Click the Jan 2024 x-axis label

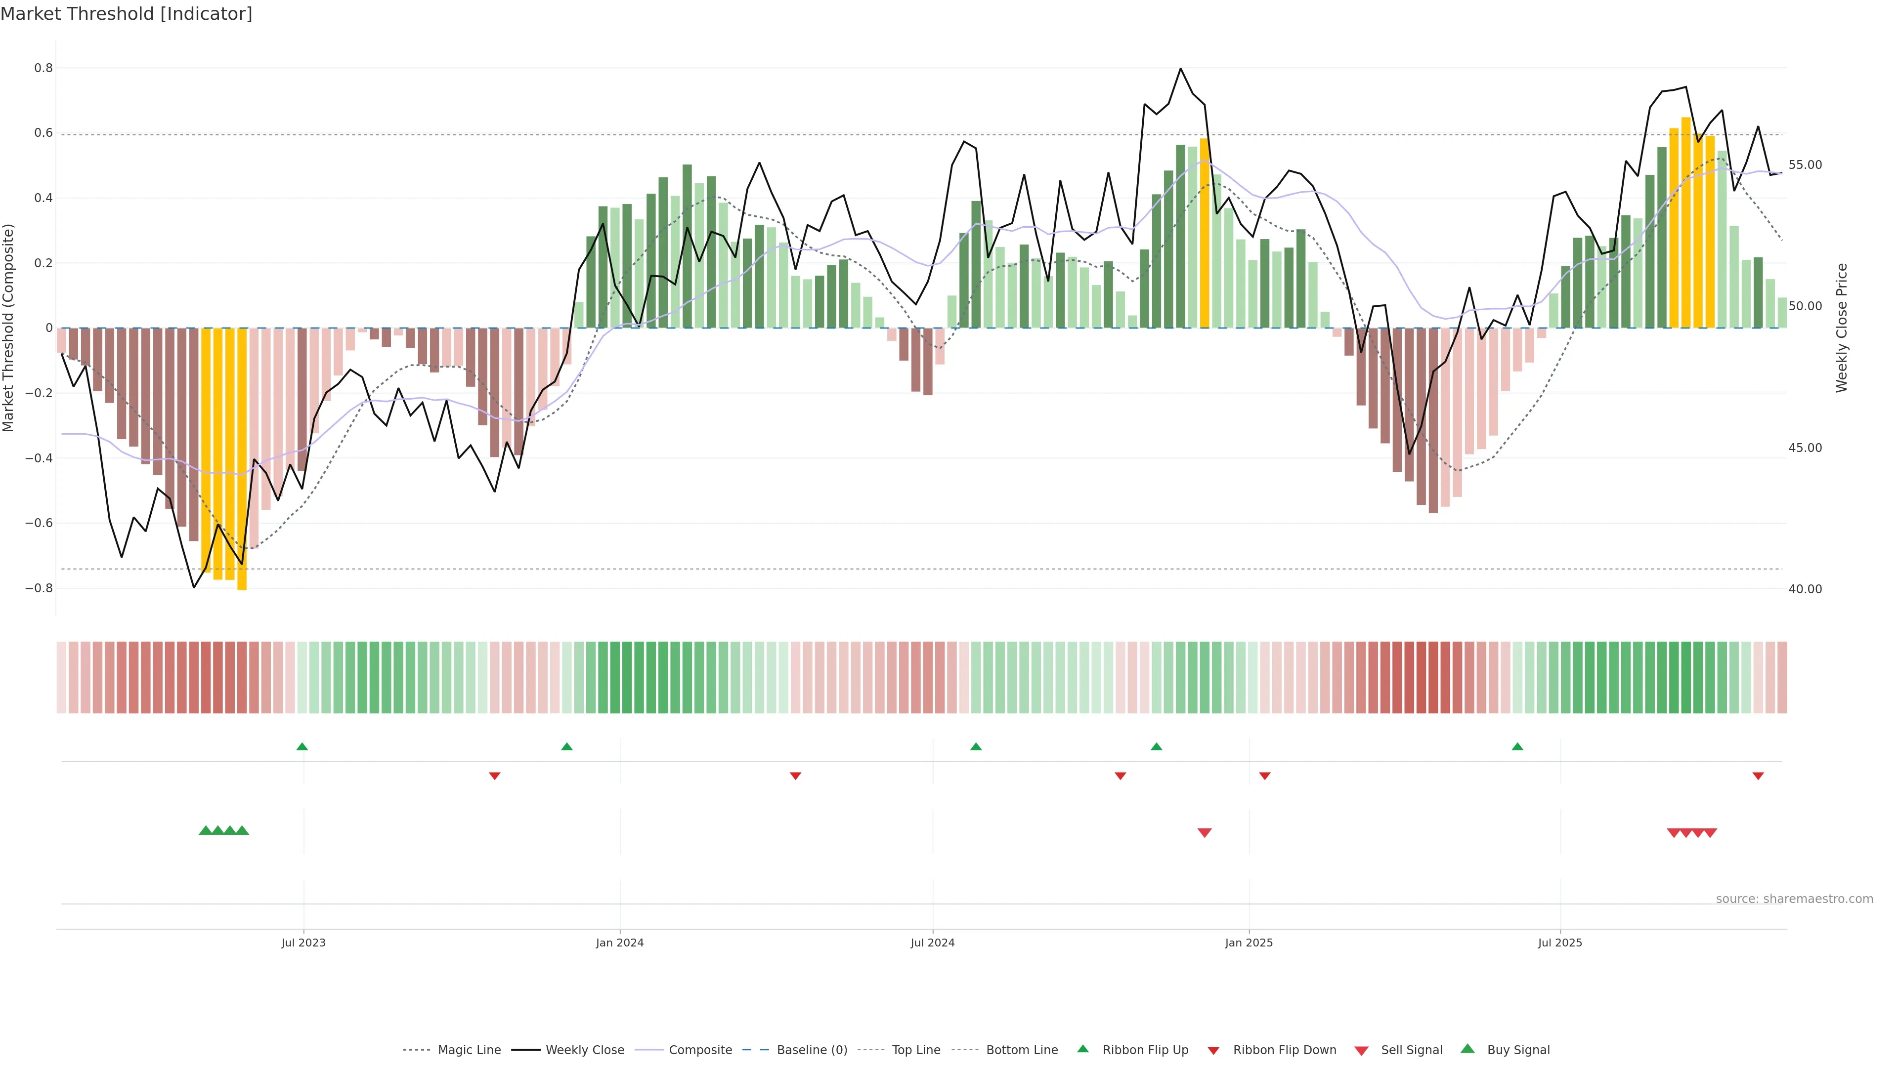click(x=620, y=943)
